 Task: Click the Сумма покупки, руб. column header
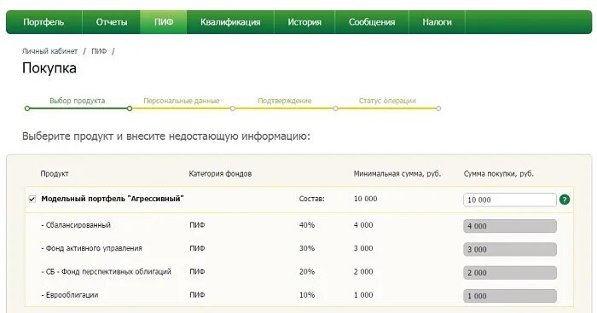(499, 174)
